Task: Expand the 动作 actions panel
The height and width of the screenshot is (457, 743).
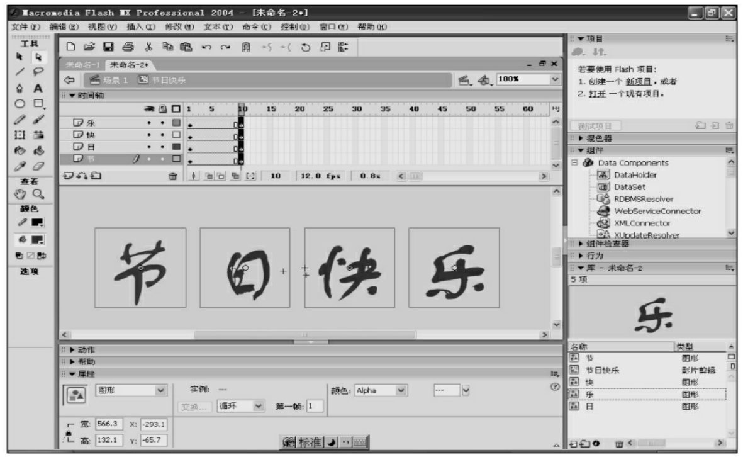Action: click(72, 350)
